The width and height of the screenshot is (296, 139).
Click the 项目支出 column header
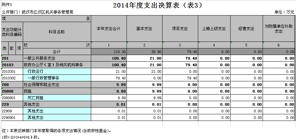click(x=180, y=29)
